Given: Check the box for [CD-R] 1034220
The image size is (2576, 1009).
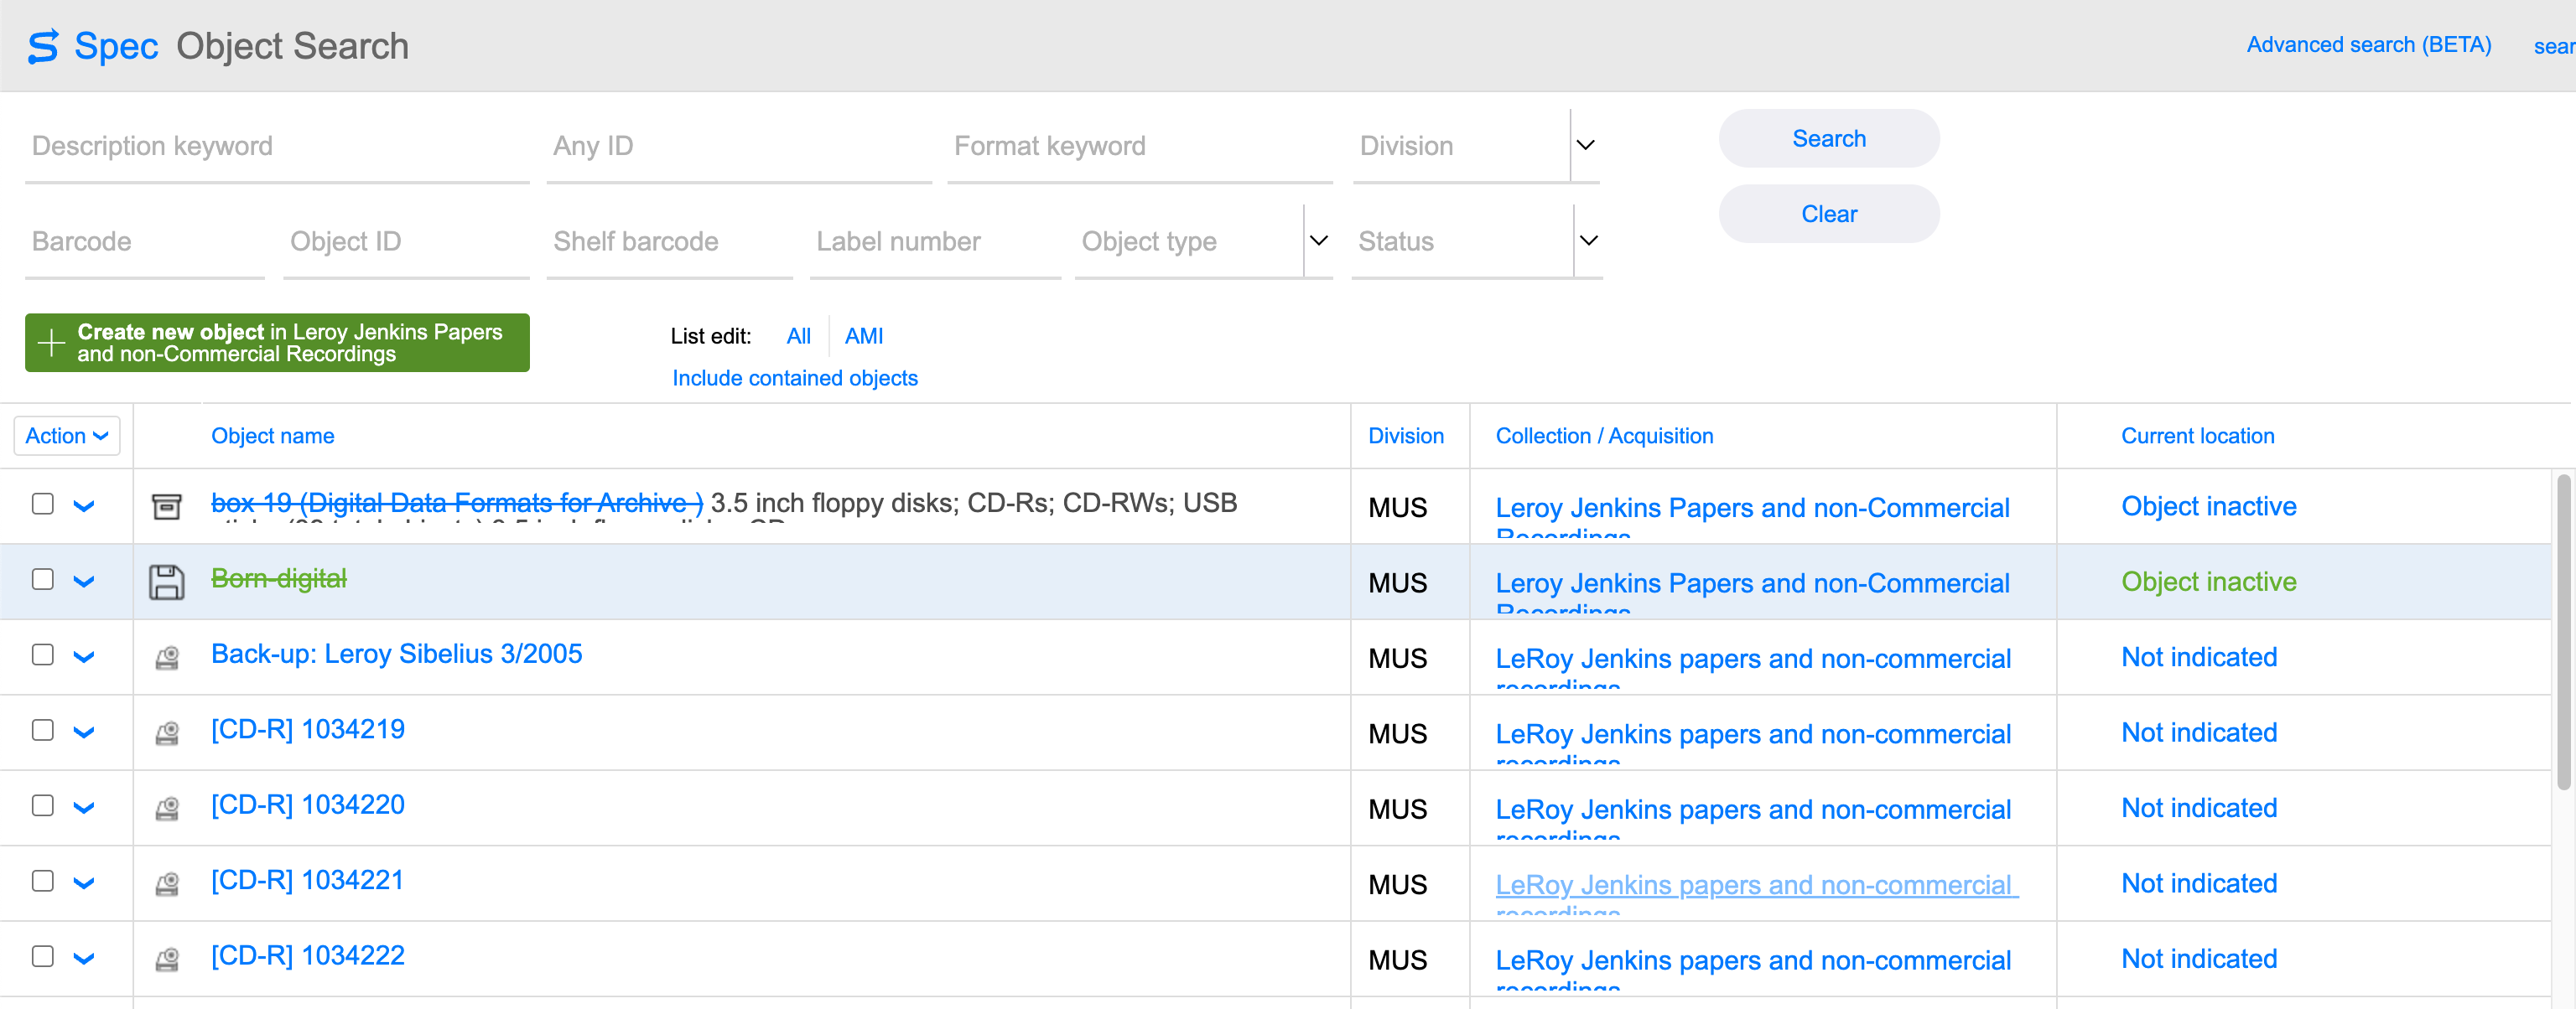Looking at the screenshot, I should coord(43,805).
